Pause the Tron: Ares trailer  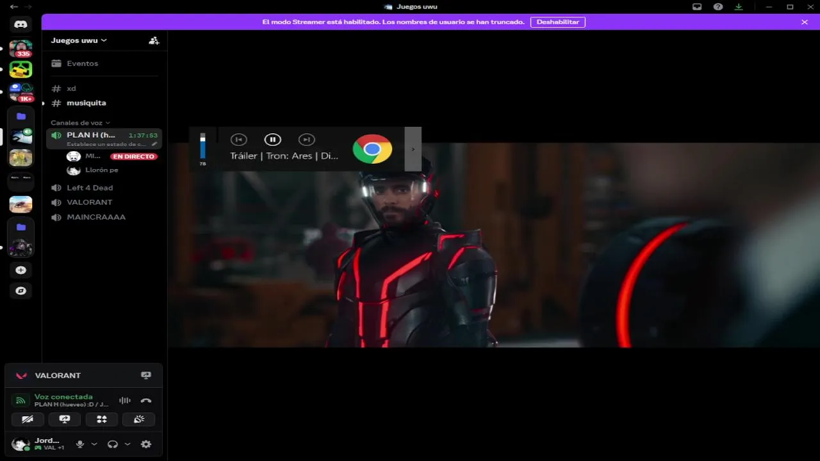(x=273, y=140)
